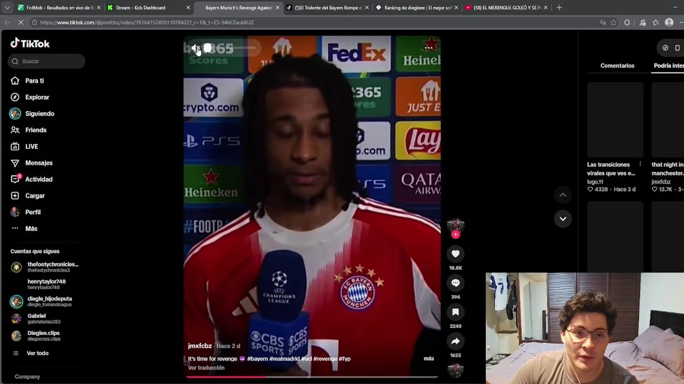Bookmark this page with the star icon

point(613,22)
